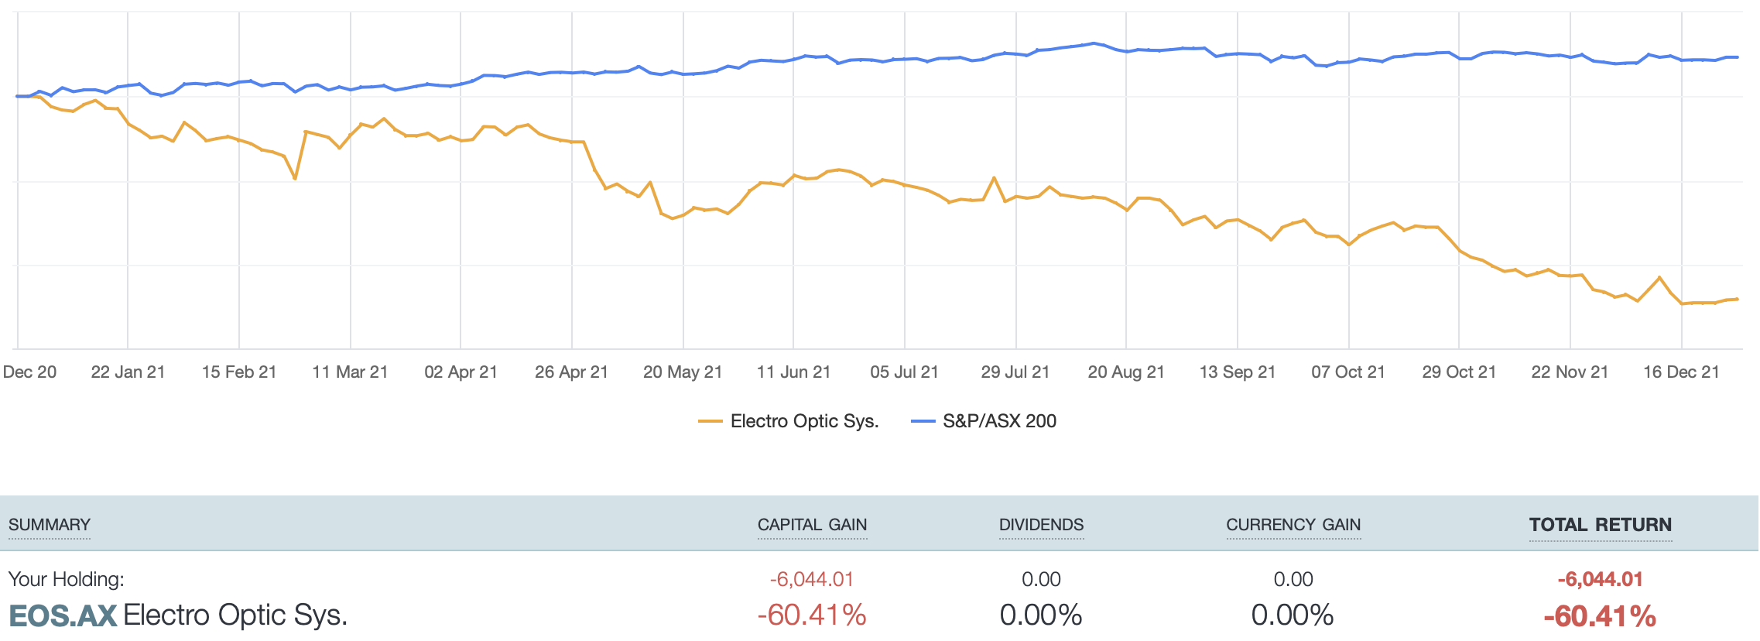Click the orange Electro Optic Sys. legend swatch

coord(710,421)
